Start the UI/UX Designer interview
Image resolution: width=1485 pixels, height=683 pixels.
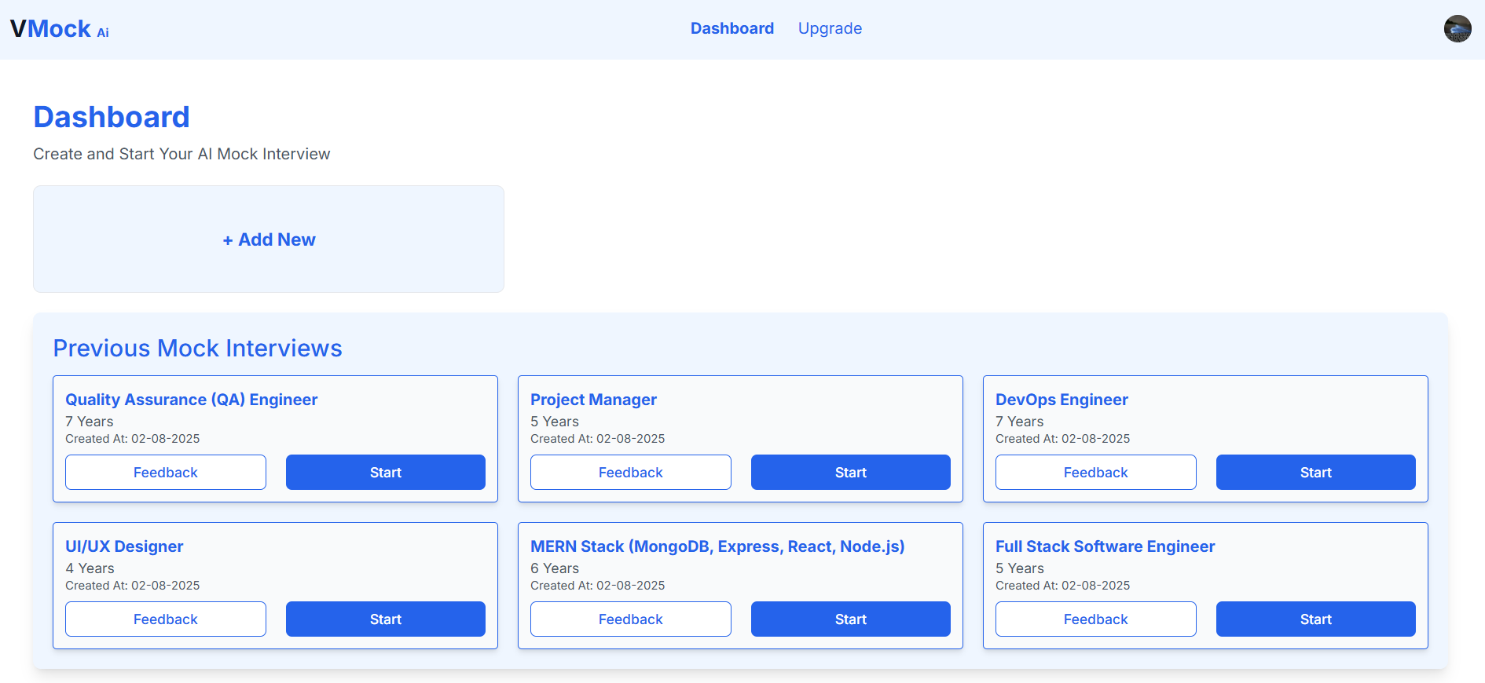coord(385,619)
